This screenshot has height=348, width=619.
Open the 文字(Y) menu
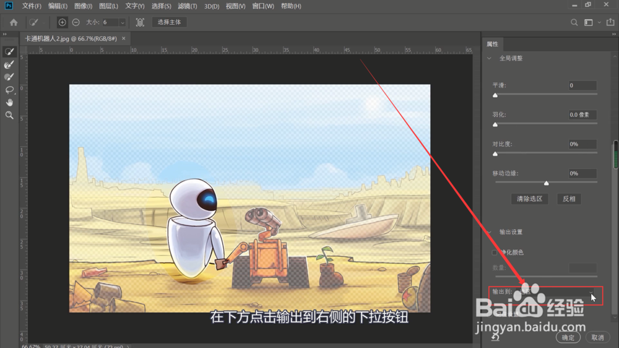pos(134,6)
